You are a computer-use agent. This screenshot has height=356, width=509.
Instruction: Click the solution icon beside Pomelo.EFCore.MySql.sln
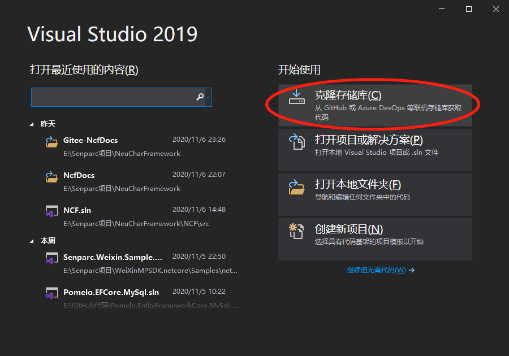tap(51, 293)
